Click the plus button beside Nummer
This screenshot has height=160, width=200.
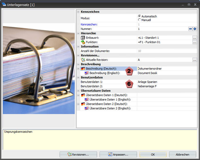(195, 29)
